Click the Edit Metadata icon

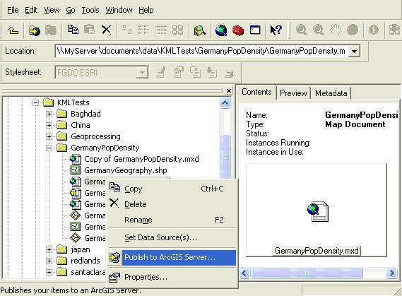tap(161, 72)
